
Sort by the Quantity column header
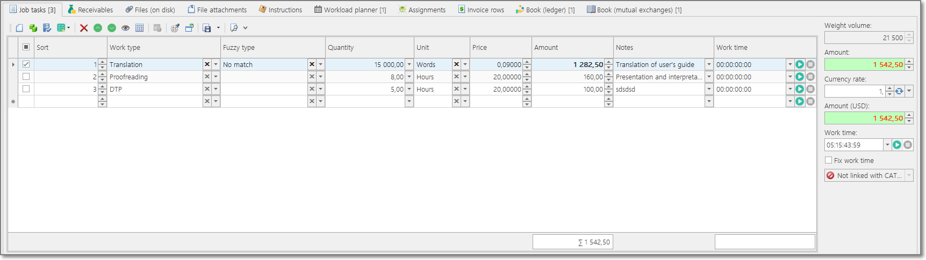pyautogui.click(x=369, y=47)
